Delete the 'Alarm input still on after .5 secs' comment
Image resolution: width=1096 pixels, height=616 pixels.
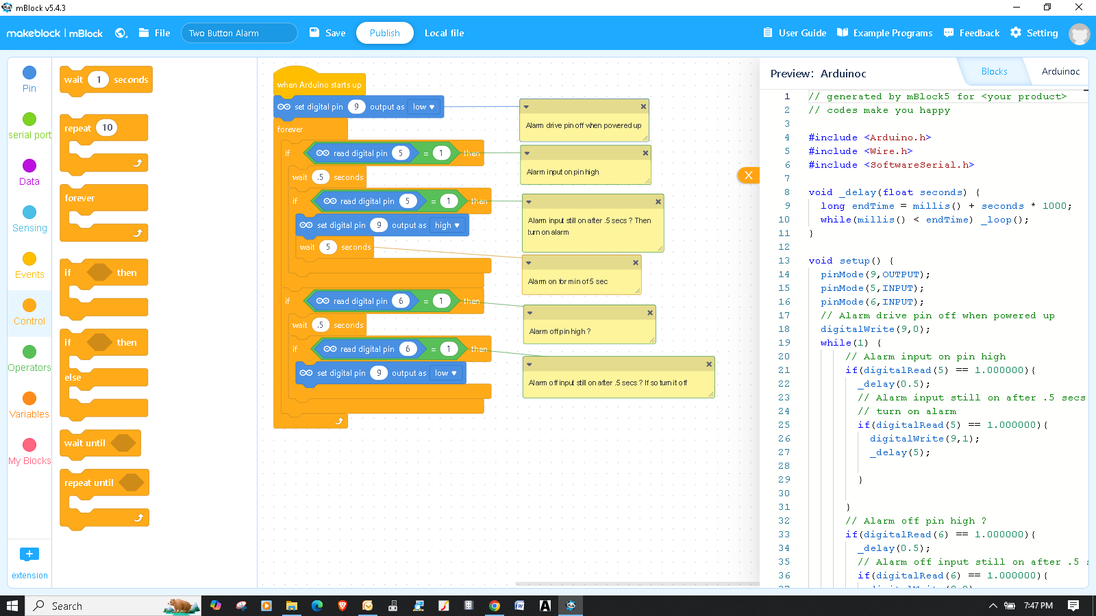tap(658, 202)
